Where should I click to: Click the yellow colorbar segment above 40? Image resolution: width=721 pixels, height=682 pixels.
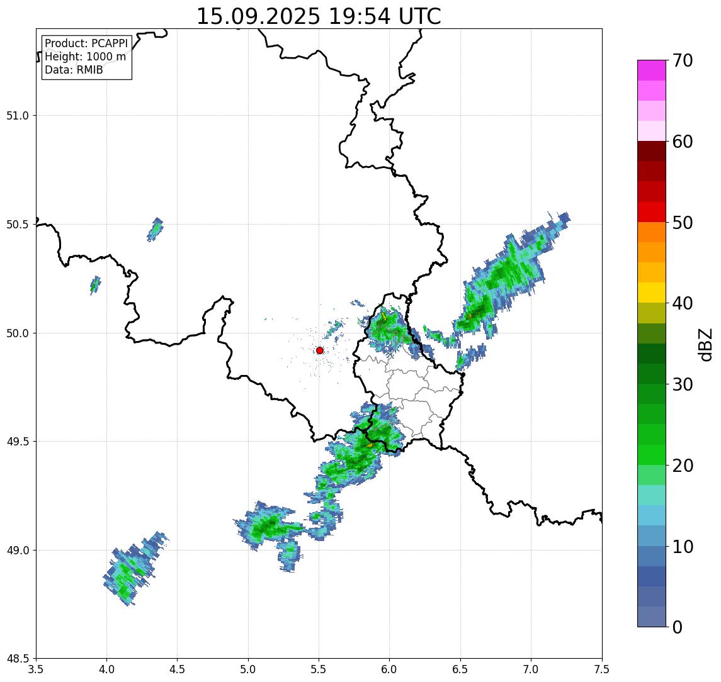coord(652,293)
